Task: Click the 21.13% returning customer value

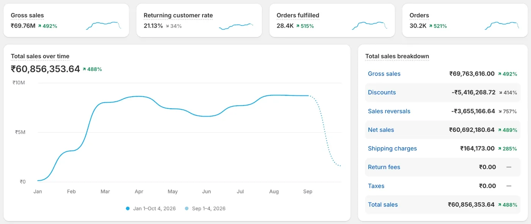Action: point(153,26)
